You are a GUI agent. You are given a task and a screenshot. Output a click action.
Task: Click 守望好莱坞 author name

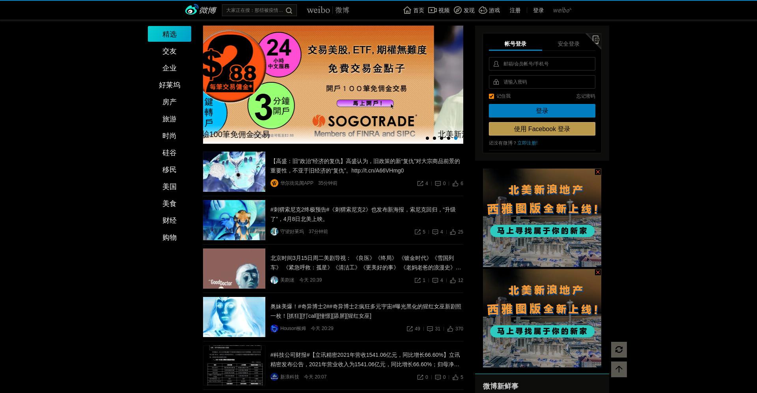[x=292, y=232]
